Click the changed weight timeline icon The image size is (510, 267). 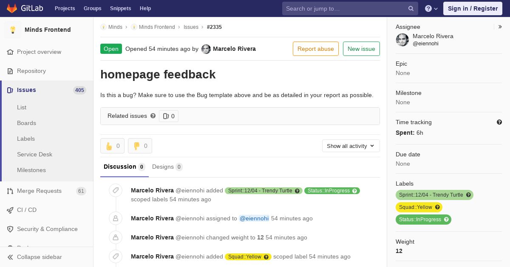tap(116, 237)
